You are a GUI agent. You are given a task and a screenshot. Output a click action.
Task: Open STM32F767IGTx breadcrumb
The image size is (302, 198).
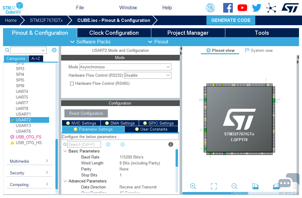(46, 20)
